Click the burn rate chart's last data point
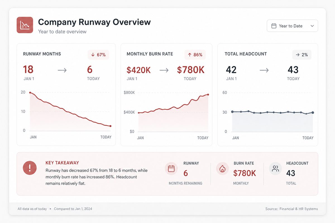 208,95
